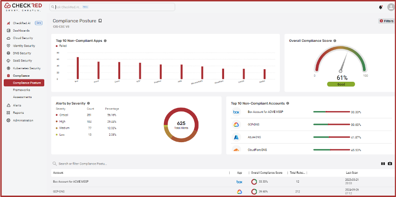The width and height of the screenshot is (396, 197).
Task: Open the notifications bell icon
Action: 382,7
